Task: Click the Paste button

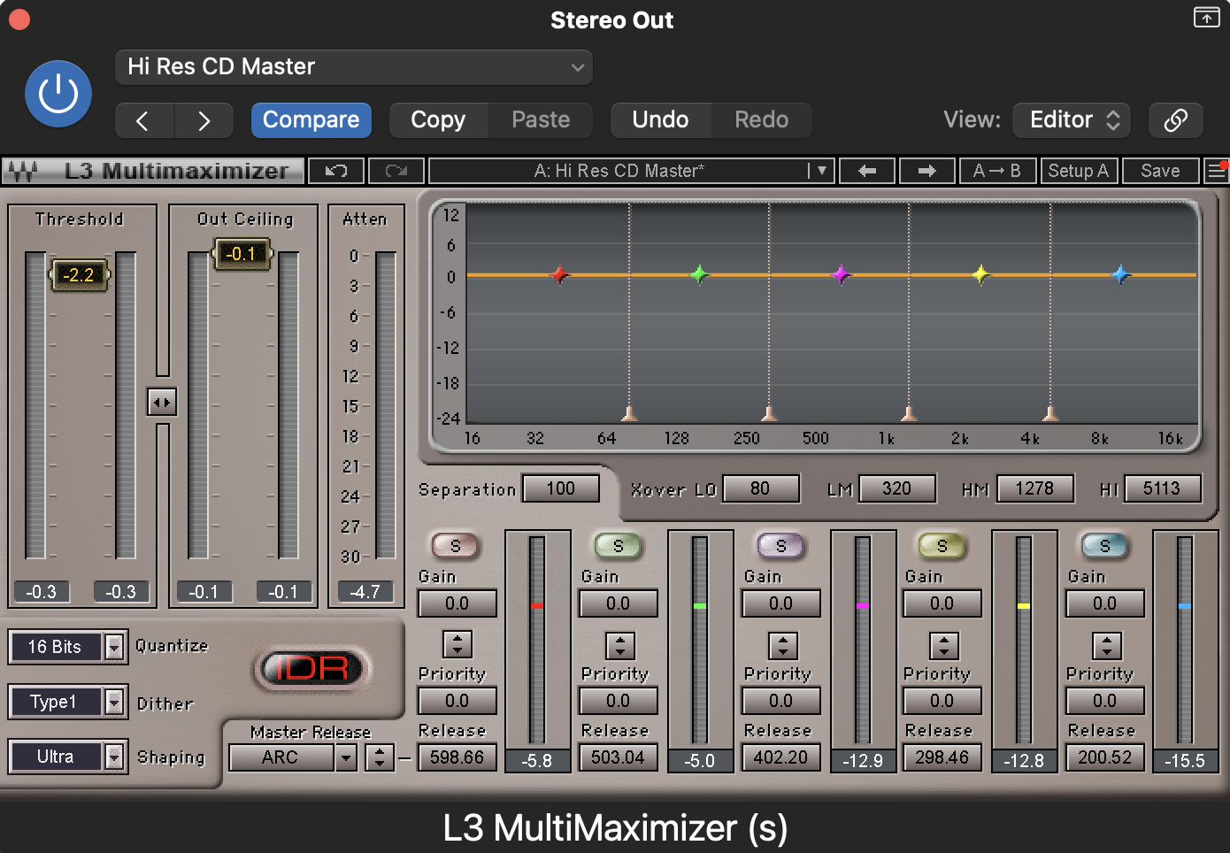Action: (x=541, y=120)
